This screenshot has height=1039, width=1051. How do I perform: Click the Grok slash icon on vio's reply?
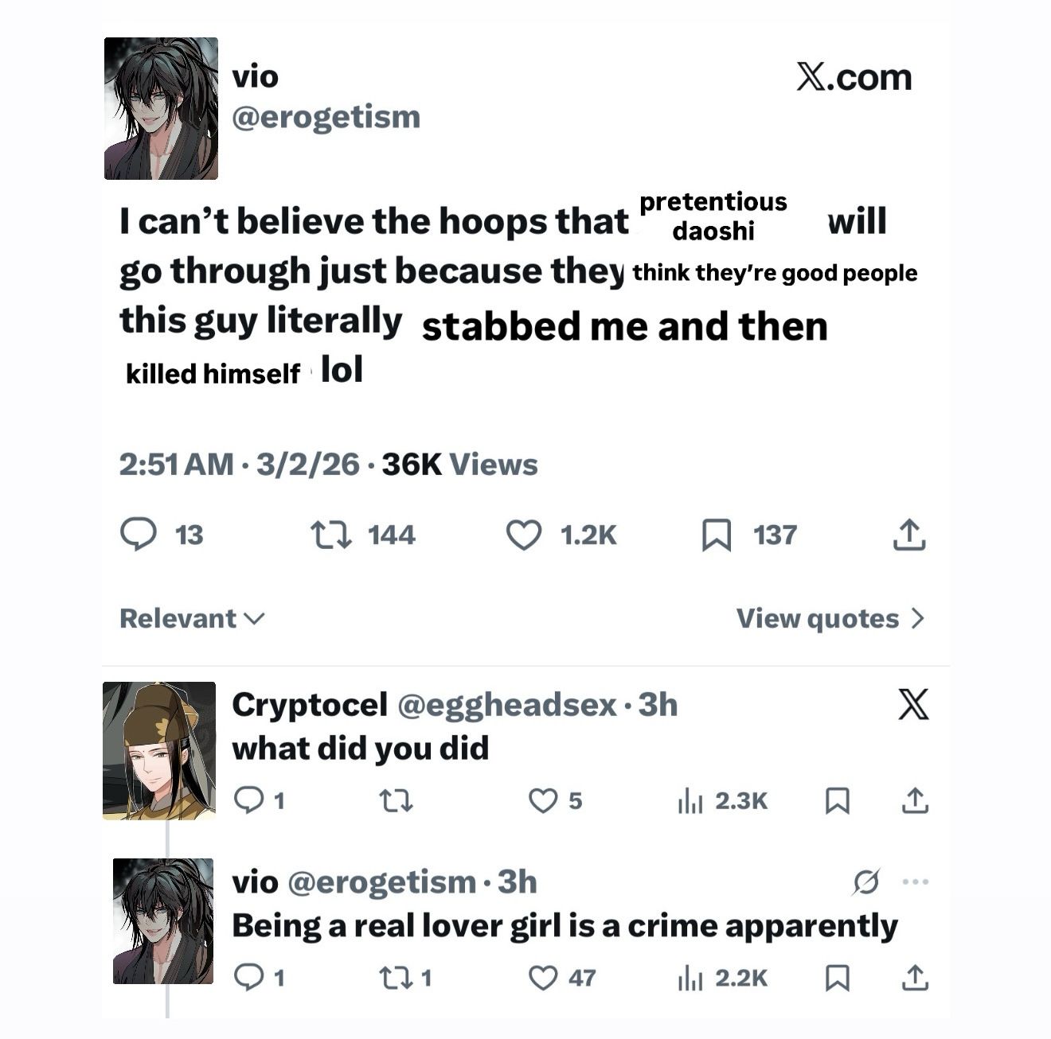(x=865, y=881)
